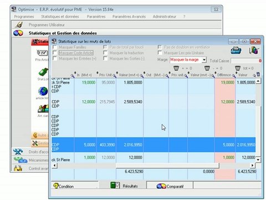
Task: Switch to the Condition tab
Action: click(x=74, y=186)
